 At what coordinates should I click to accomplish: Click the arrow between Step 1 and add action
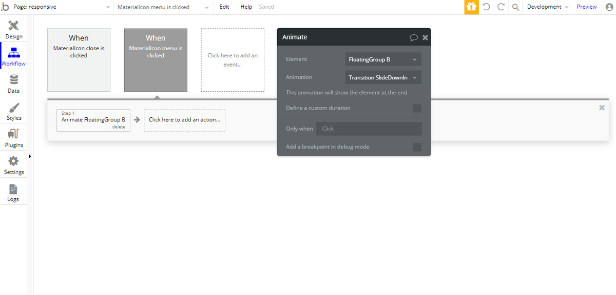(x=137, y=120)
